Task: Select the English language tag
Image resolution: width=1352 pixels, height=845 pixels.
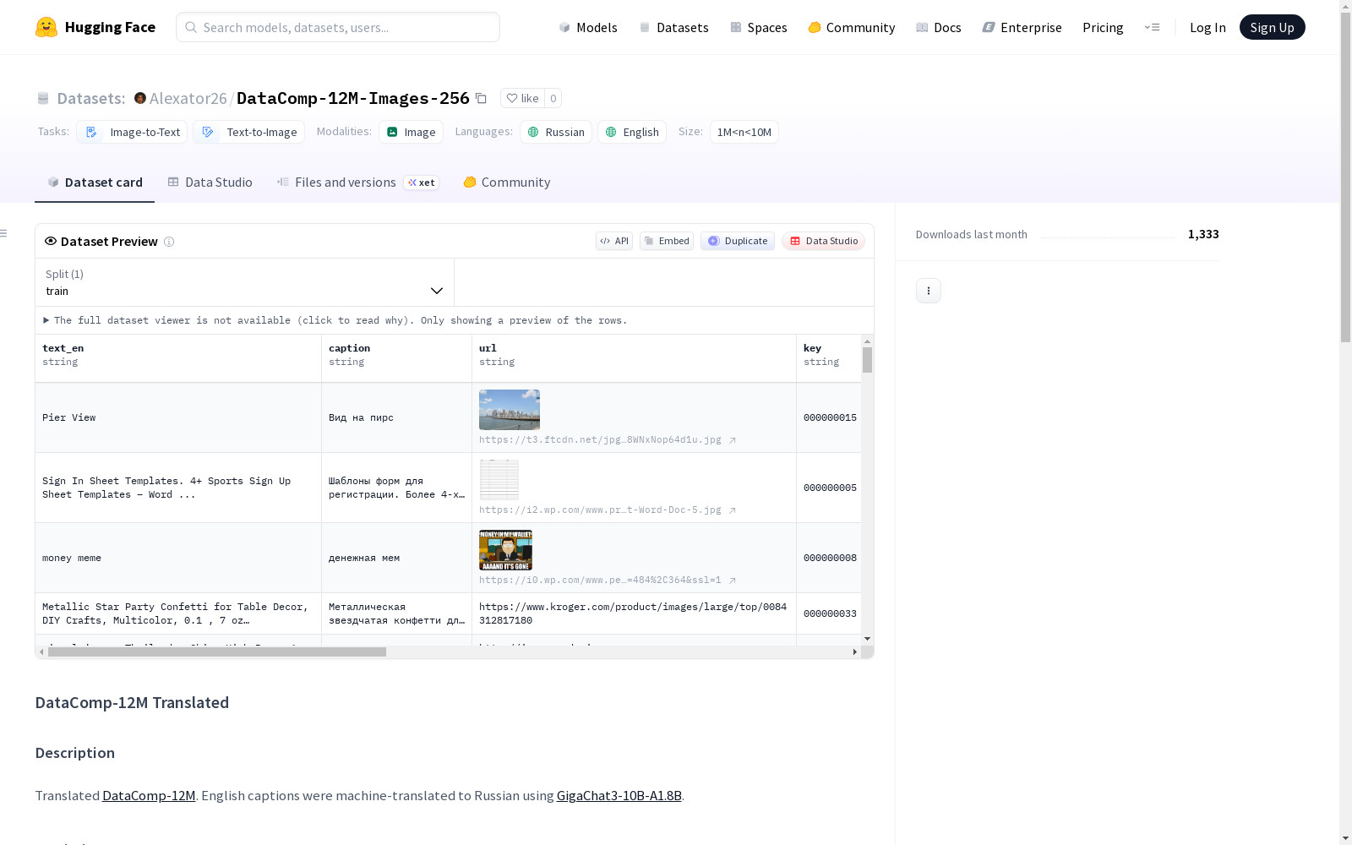Action: click(632, 132)
